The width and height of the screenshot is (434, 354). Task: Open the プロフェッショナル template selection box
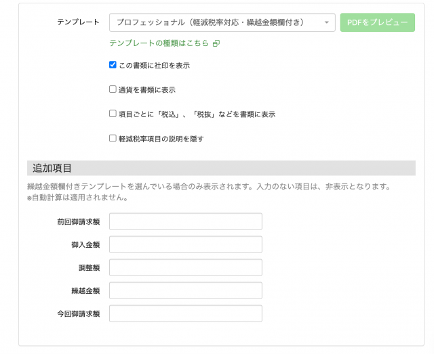point(217,22)
